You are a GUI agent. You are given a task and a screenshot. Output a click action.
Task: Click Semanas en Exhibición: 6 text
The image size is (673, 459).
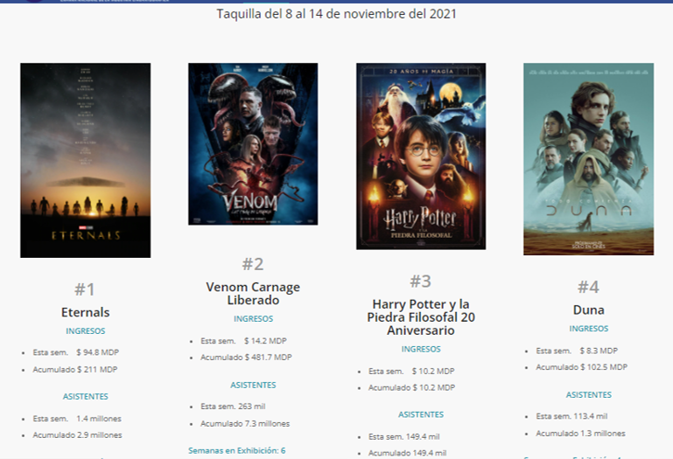tap(237, 451)
